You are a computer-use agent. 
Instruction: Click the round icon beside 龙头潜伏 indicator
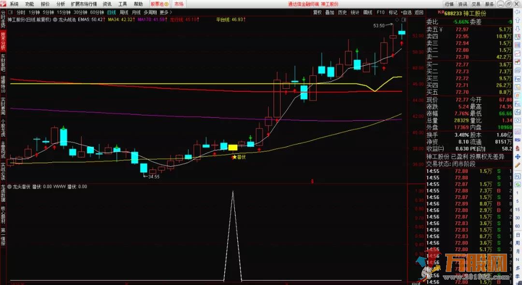click(9, 187)
